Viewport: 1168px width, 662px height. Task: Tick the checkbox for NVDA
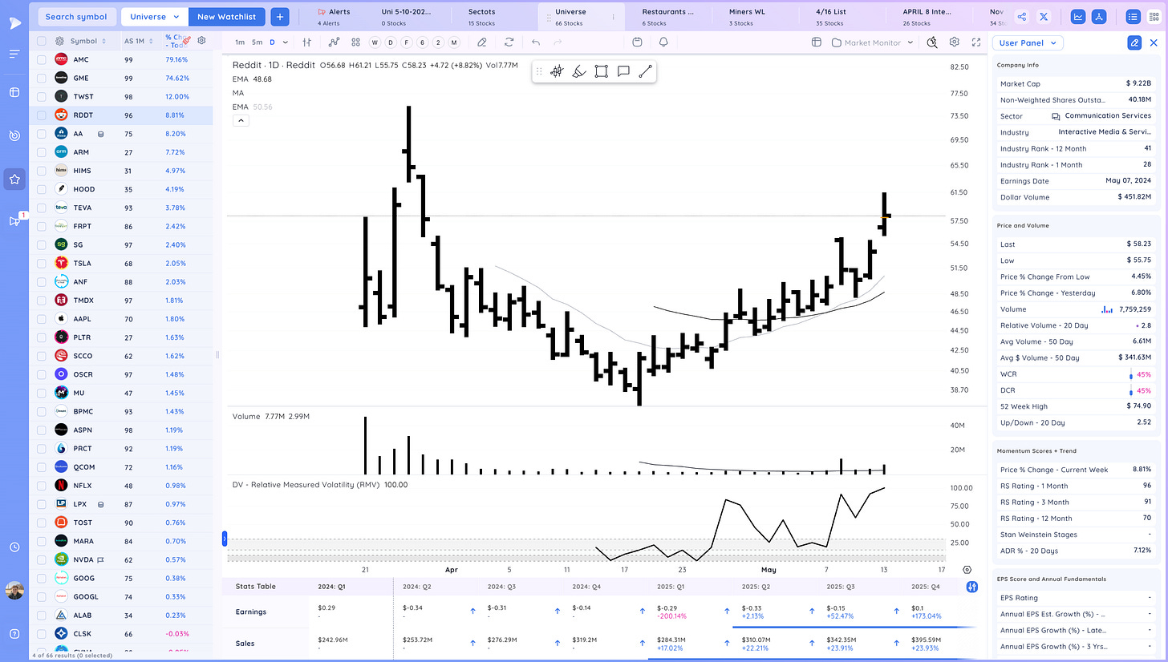coord(41,559)
